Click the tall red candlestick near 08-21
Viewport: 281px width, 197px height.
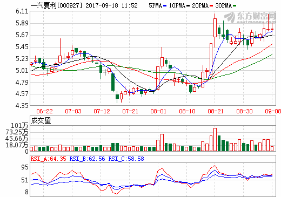coord(215,30)
